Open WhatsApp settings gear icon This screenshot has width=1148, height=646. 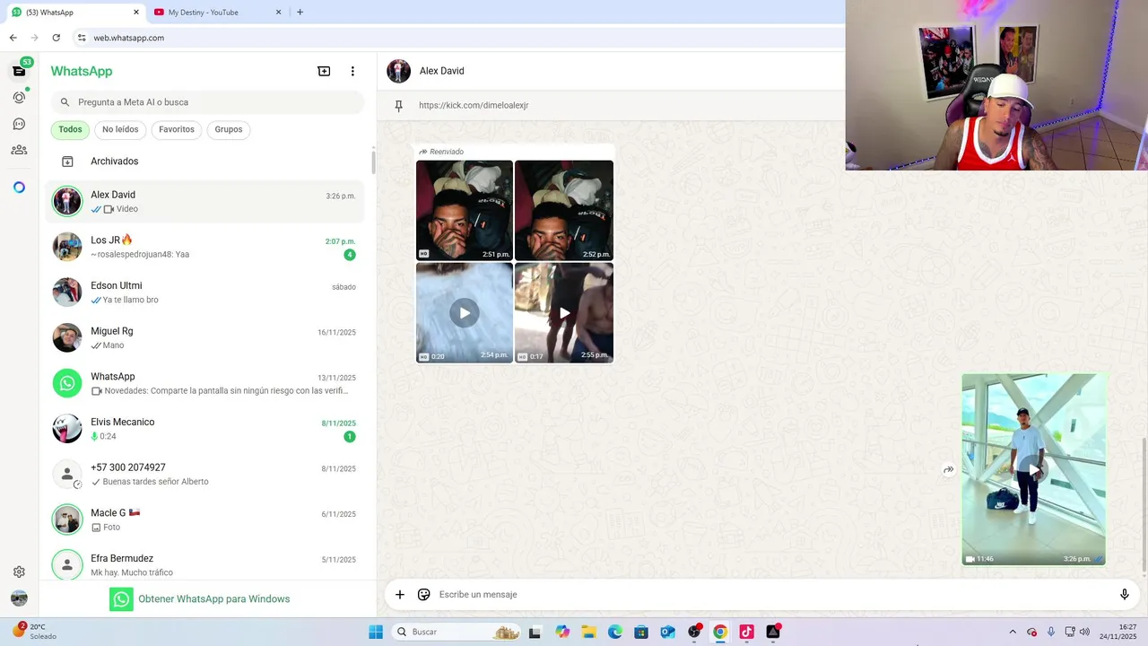coord(19,572)
